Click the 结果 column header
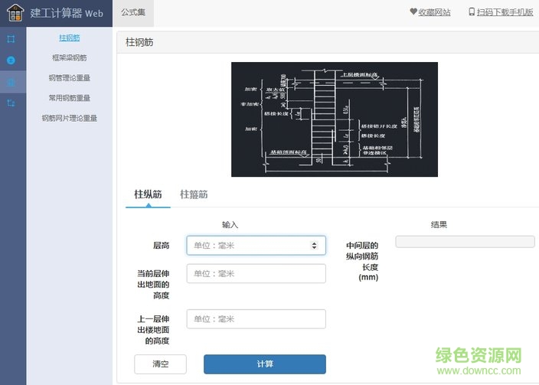 click(439, 225)
